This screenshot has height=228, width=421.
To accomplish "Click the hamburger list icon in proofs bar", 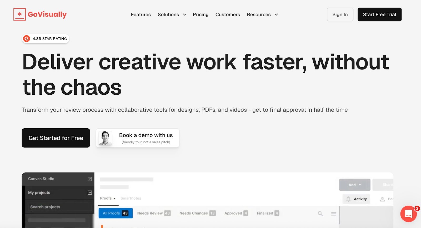I will 334,214.
